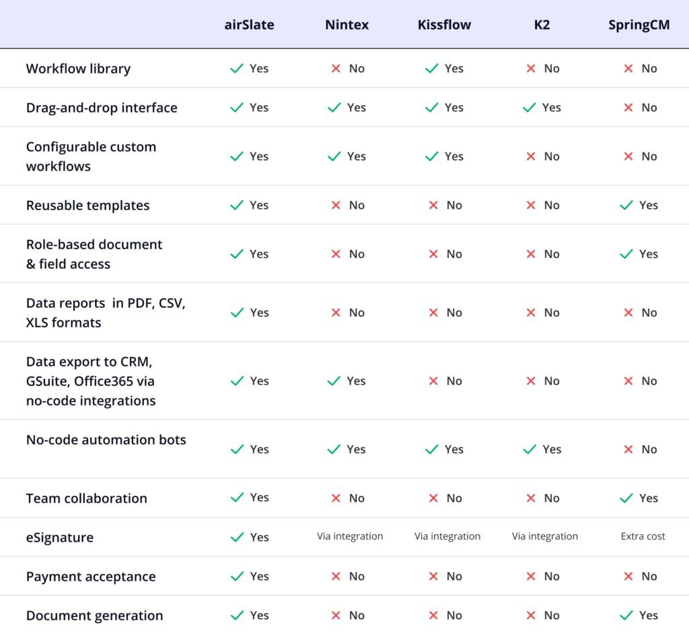This screenshot has height=634, width=689.
Task: Click the 'Payment acceptance' row label
Action: [91, 577]
